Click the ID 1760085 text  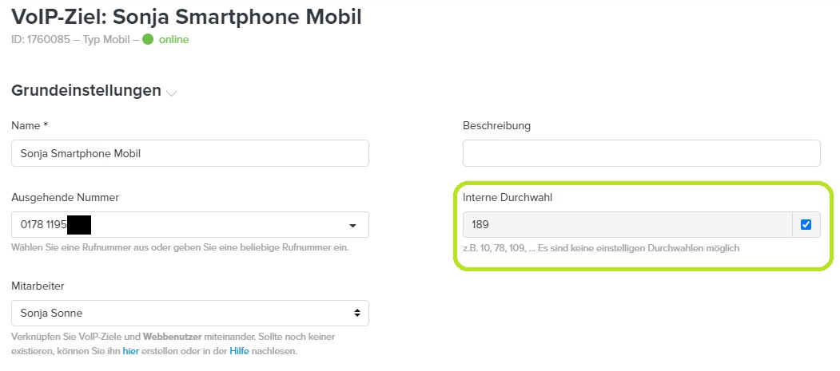point(42,39)
